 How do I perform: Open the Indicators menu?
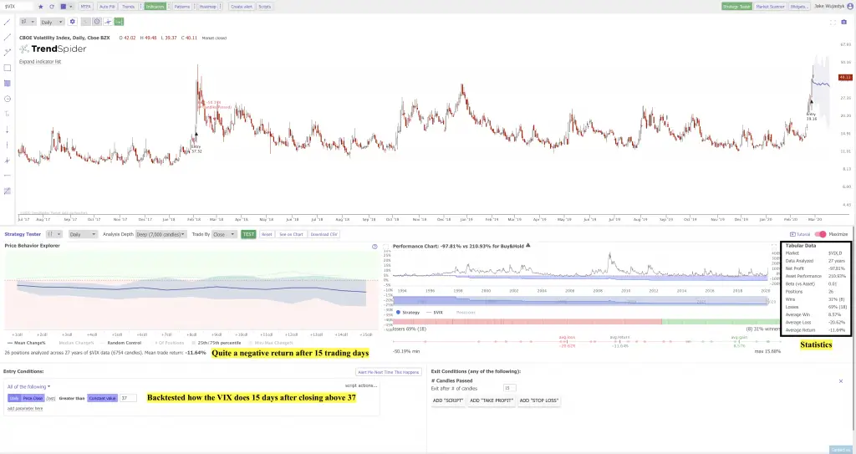click(x=155, y=7)
